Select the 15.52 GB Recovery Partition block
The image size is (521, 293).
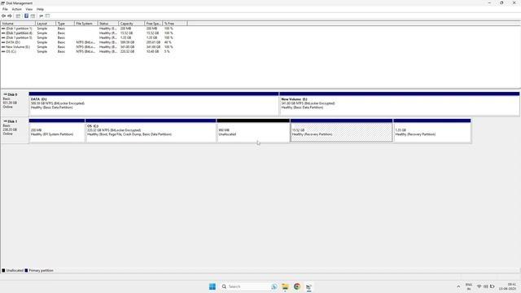tap(341, 131)
